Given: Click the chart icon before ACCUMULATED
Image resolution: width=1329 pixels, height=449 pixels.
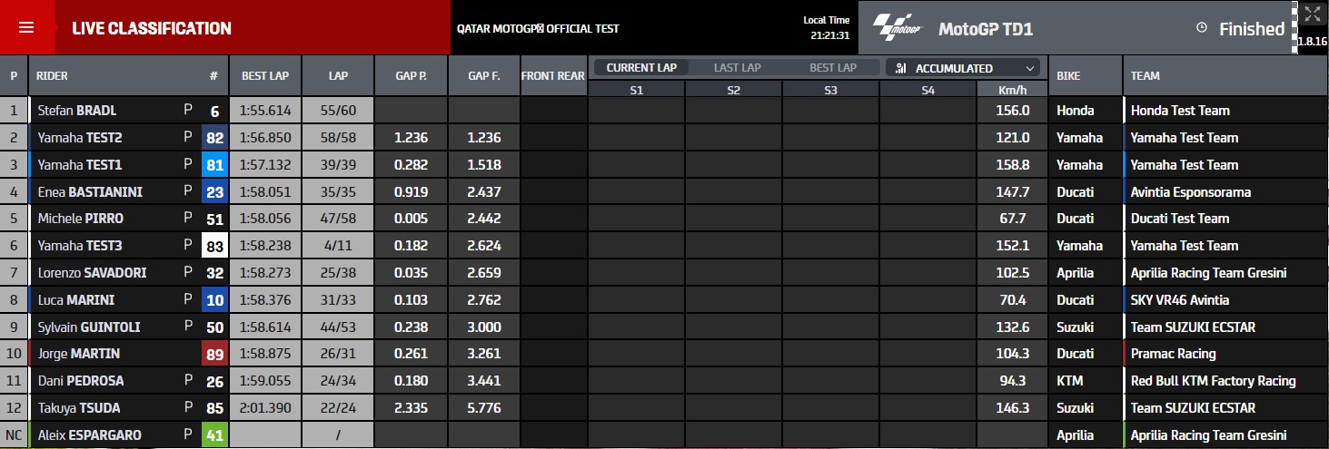Looking at the screenshot, I should click(901, 68).
